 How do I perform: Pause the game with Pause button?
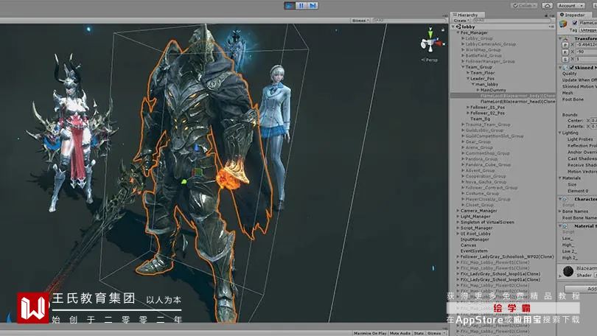301,5
